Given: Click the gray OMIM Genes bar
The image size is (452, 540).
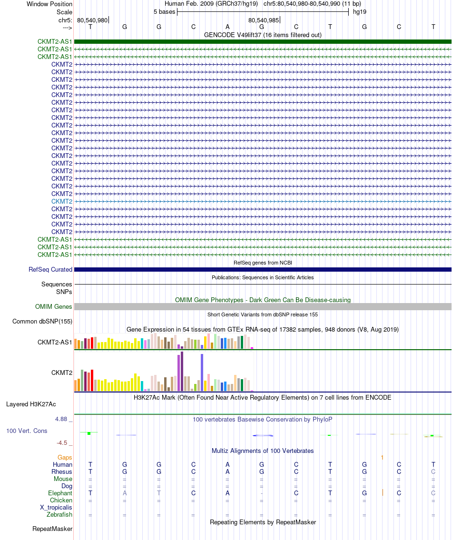Looking at the screenshot, I should 263,306.
